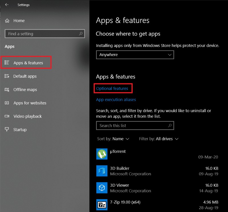228x212 pixels.
Task: Click the 3D Viewer icon
Action: (x=102, y=188)
